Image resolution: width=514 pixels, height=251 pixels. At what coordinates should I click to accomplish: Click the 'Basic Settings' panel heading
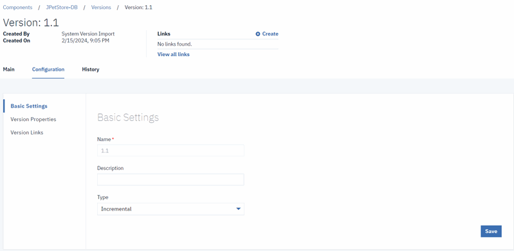pyautogui.click(x=128, y=118)
